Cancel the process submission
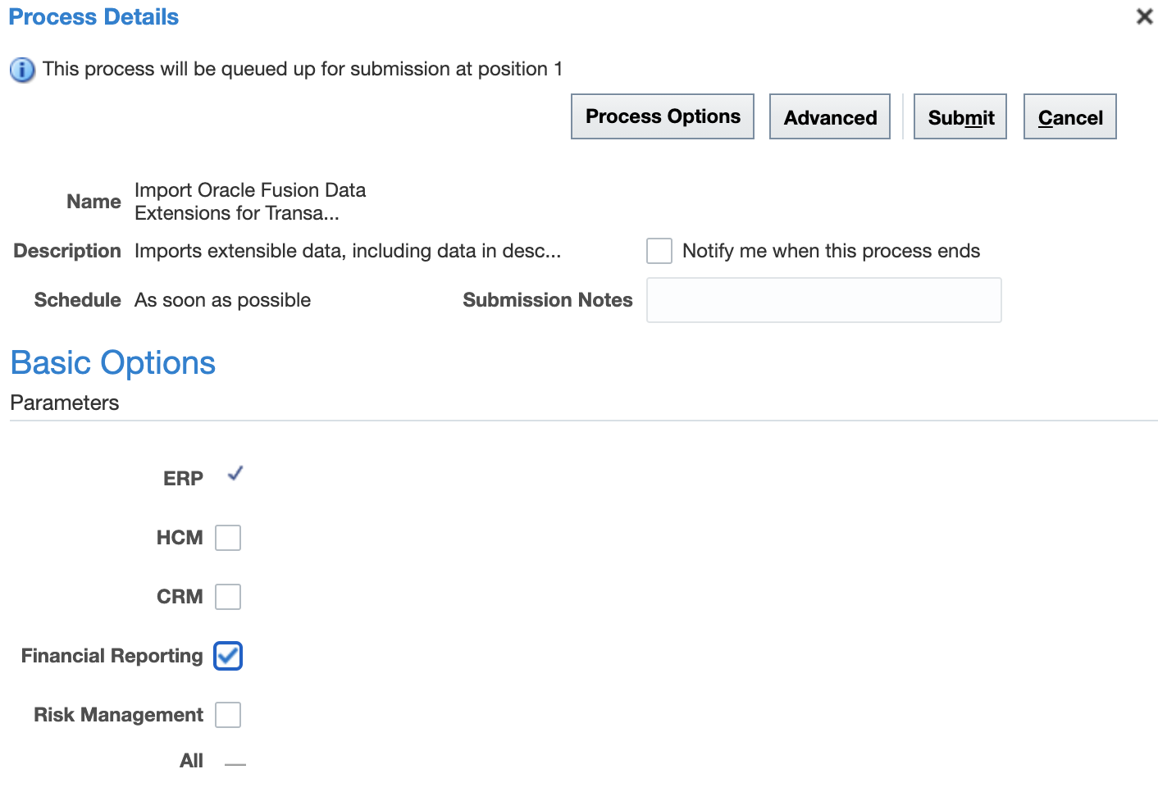The image size is (1158, 810). (x=1070, y=116)
